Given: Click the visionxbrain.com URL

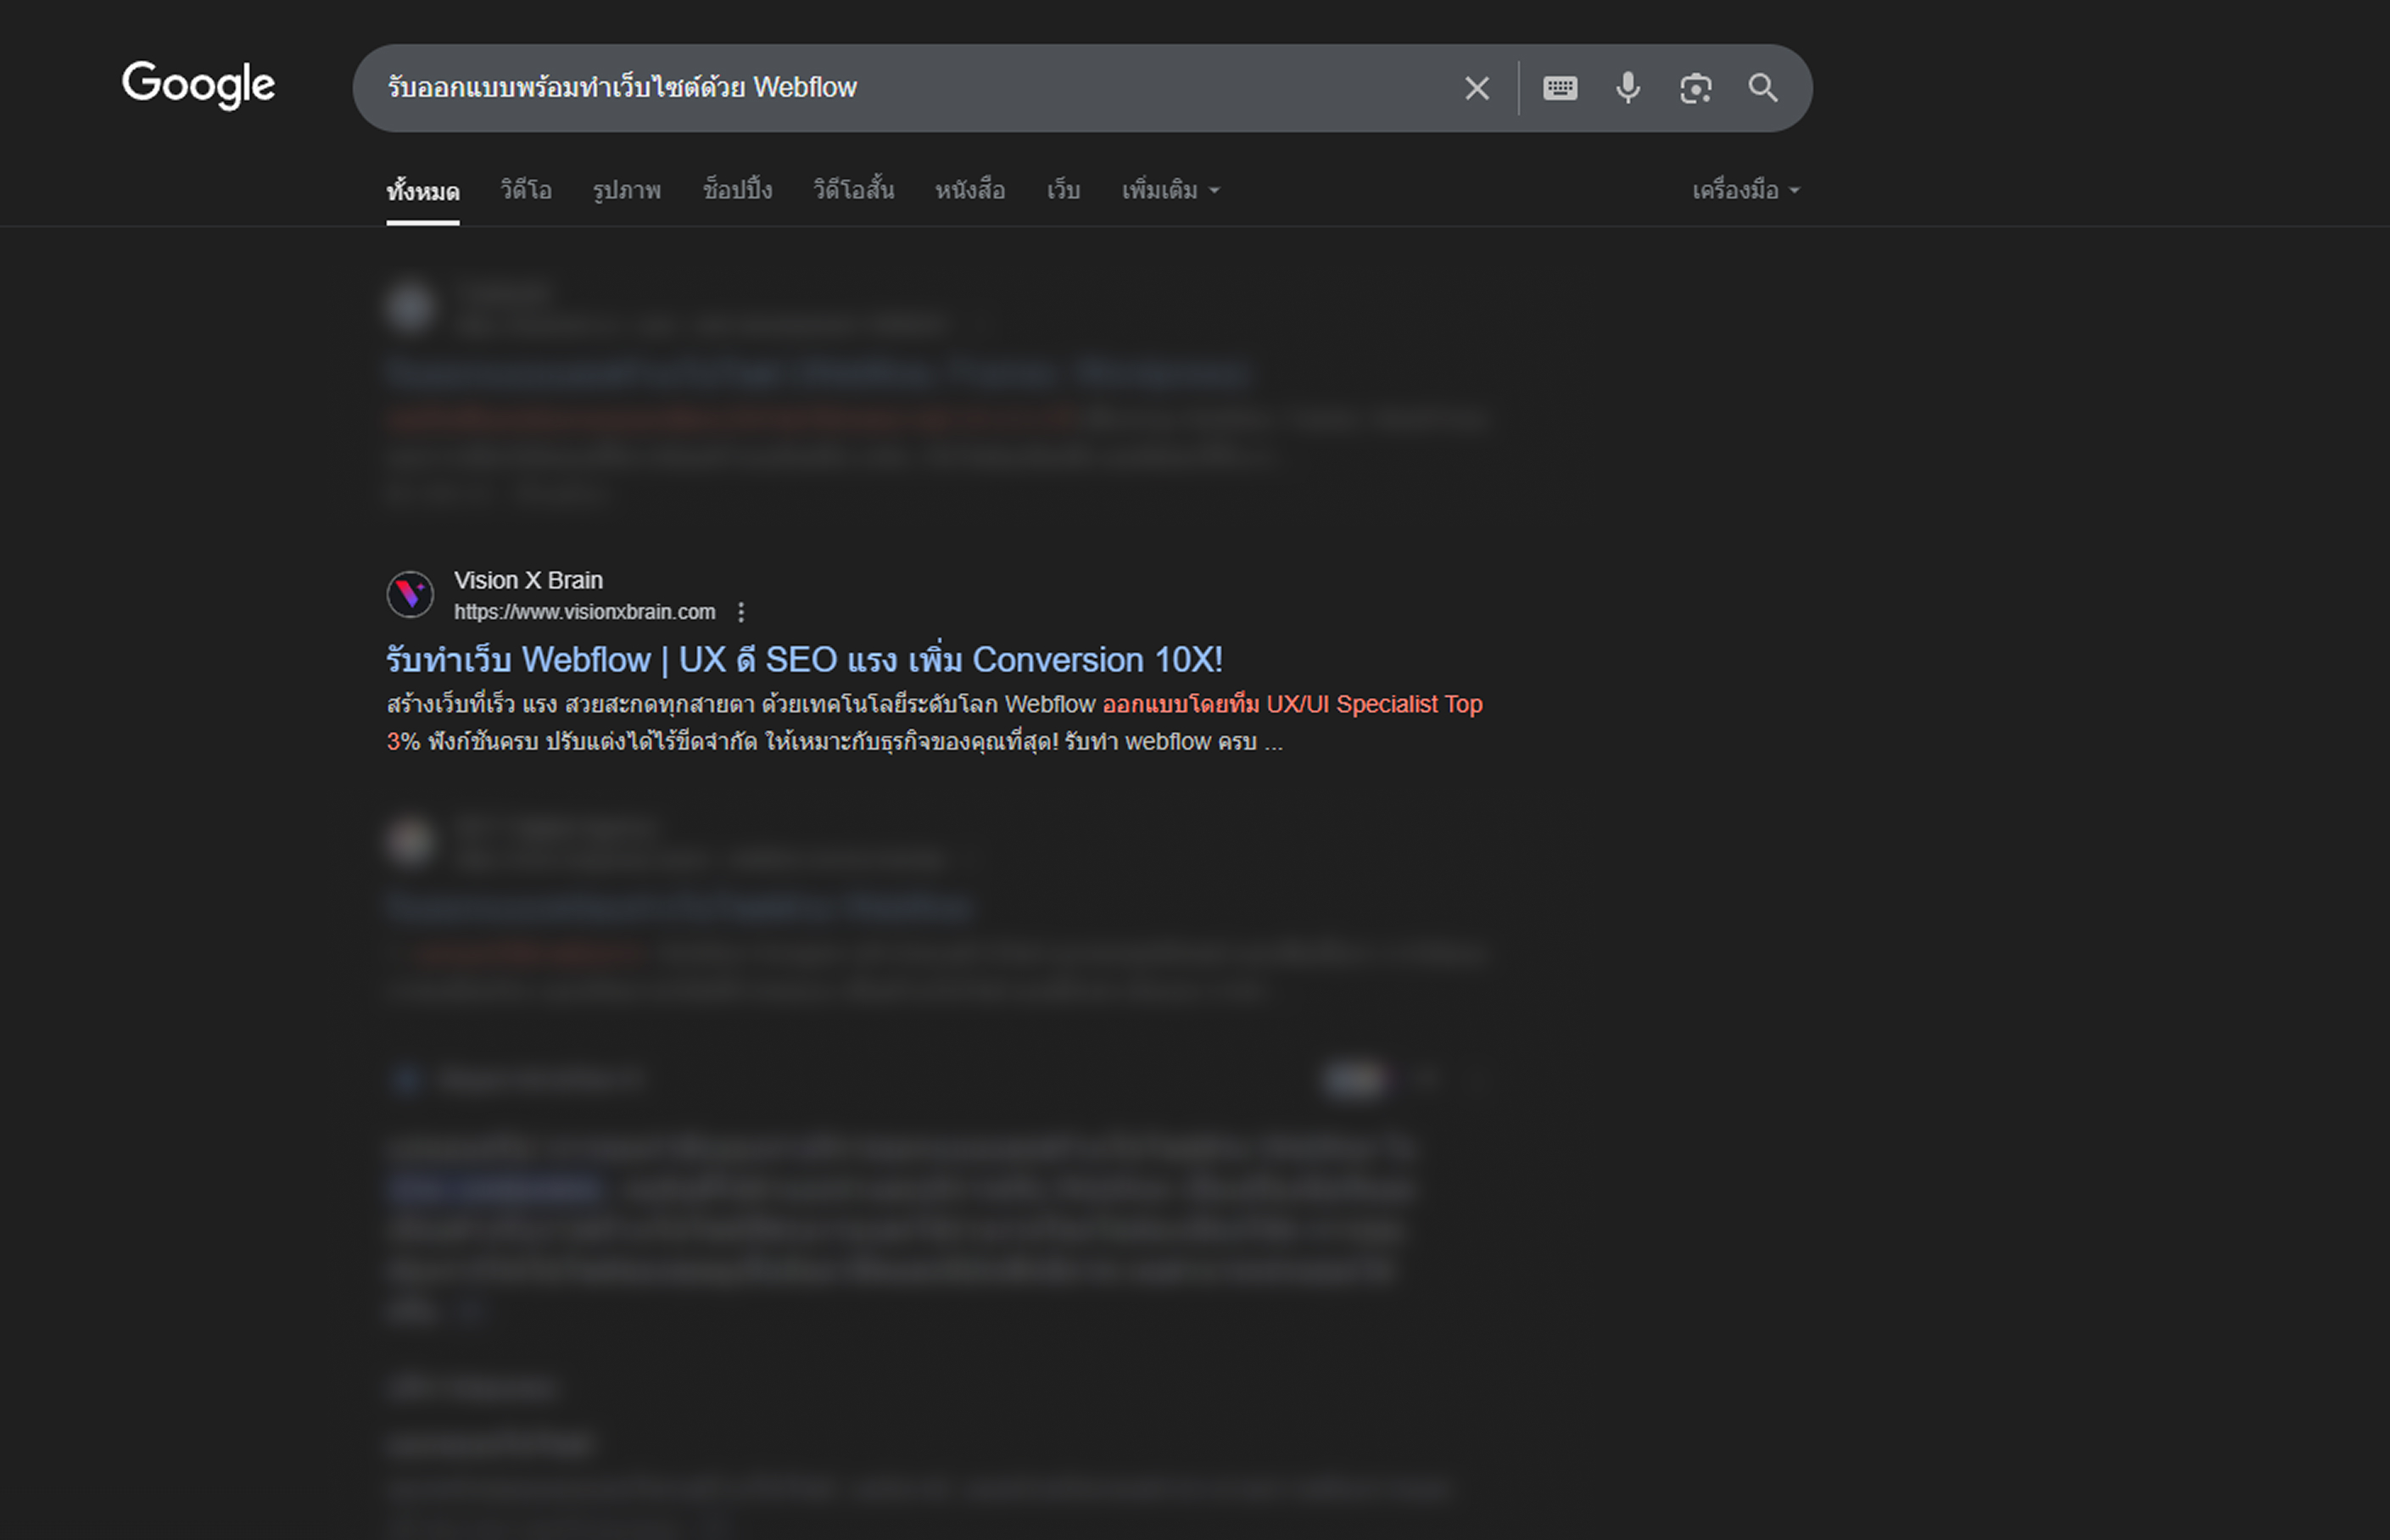Looking at the screenshot, I should (x=585, y=612).
